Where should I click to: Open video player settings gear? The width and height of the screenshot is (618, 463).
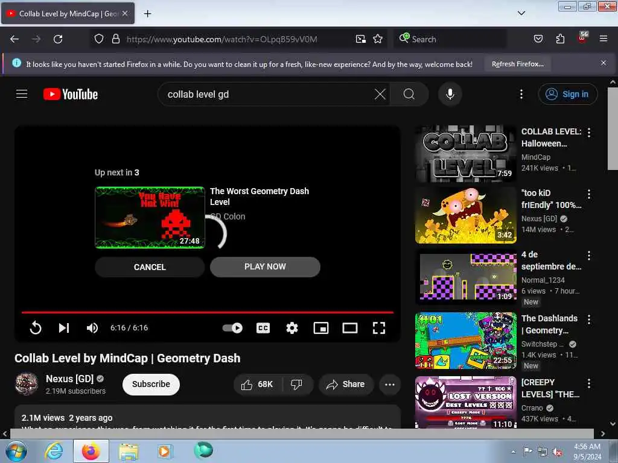click(292, 327)
